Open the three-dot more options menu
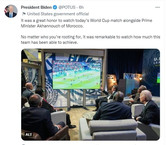 point(157,7)
